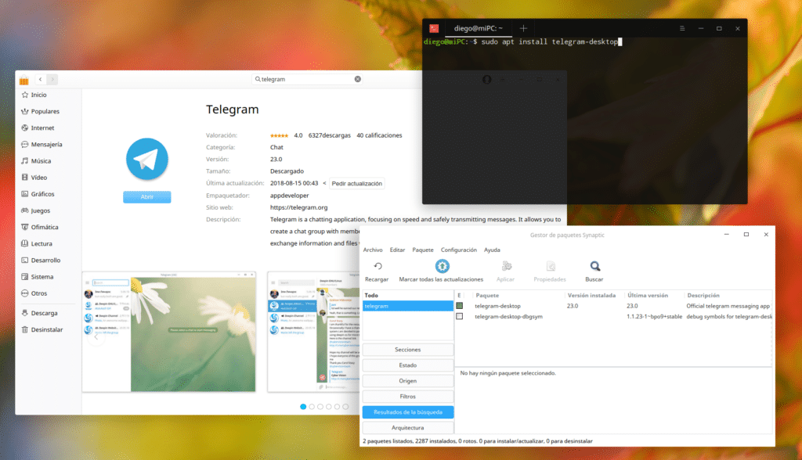Select the third screenshot pagination dot
Screen dimensions: 802x460
click(x=320, y=407)
